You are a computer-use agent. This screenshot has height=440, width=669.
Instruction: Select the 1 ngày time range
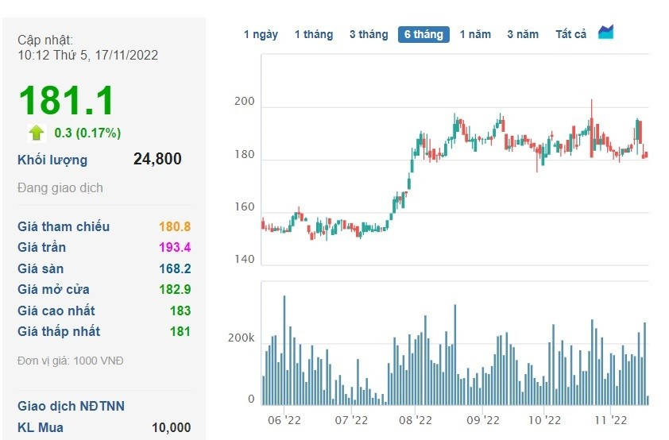(261, 34)
